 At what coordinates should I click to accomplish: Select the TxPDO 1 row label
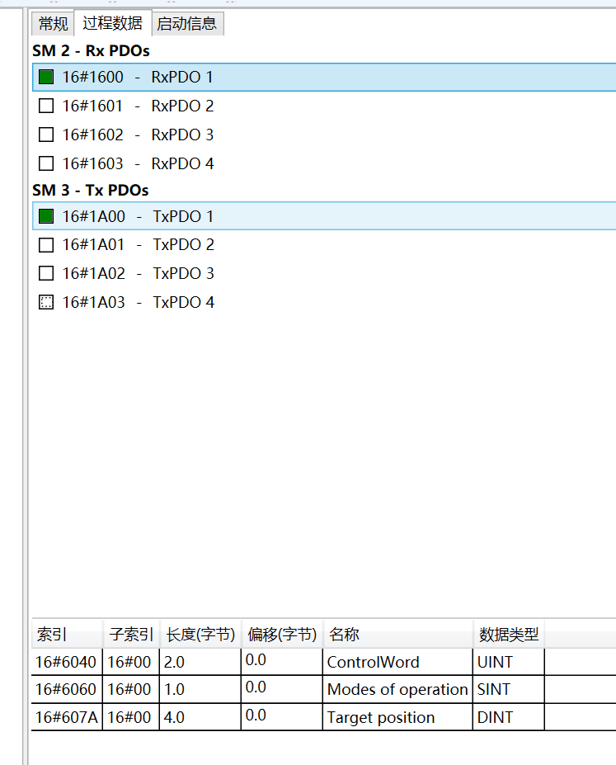183,216
